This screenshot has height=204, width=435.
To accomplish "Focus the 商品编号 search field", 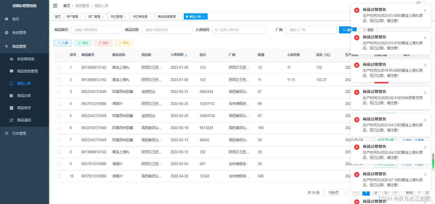I will coord(97,30).
